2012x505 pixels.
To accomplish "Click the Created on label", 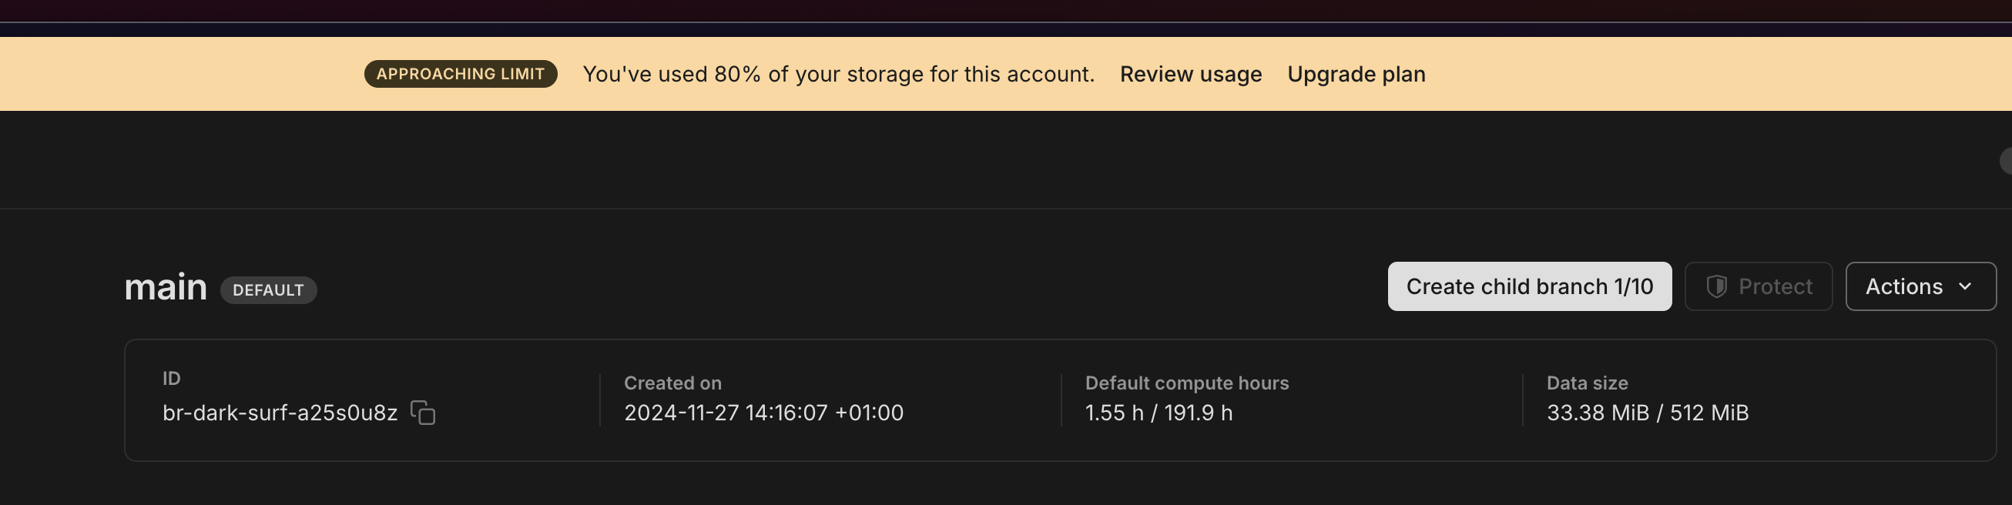I will (672, 383).
